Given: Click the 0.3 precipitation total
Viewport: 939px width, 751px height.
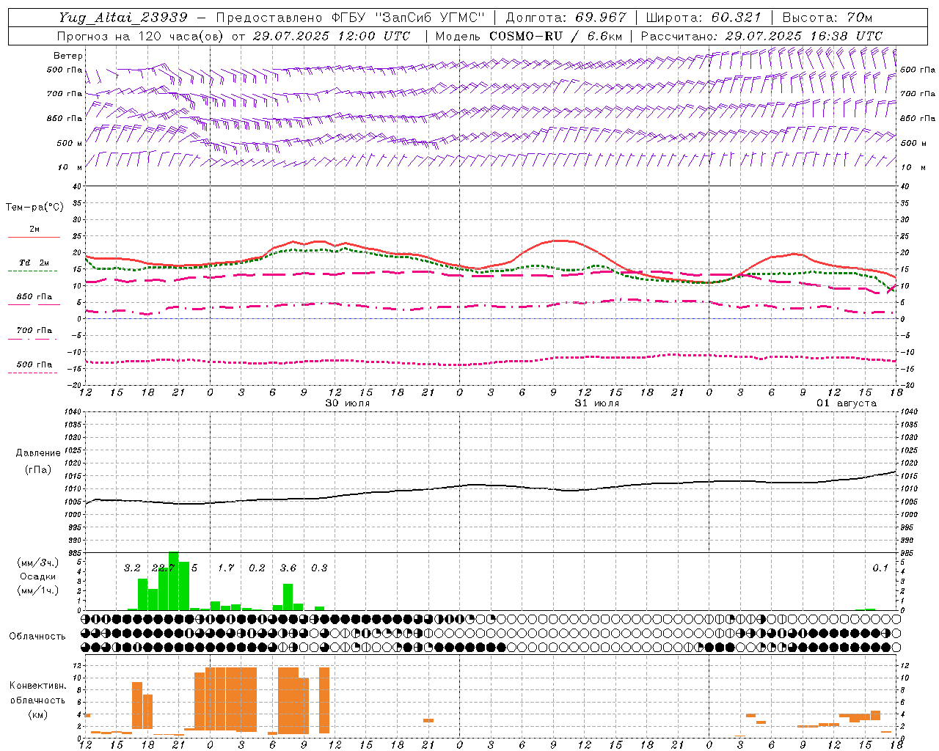Looking at the screenshot, I should (x=319, y=568).
